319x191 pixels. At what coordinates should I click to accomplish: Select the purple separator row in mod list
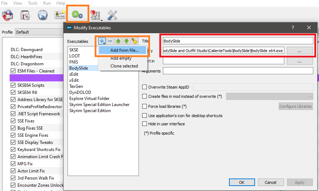(x=37, y=78)
